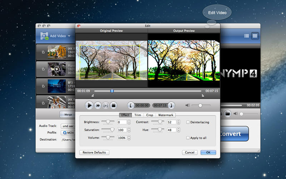Click the OK button to confirm edits

tap(208, 152)
